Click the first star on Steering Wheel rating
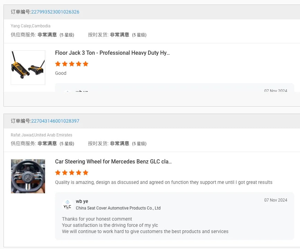This screenshot has height=249, width=300. (x=58, y=172)
